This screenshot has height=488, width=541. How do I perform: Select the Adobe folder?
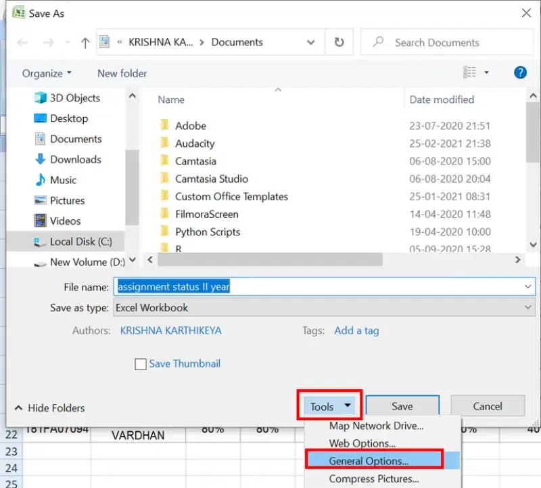click(x=191, y=126)
